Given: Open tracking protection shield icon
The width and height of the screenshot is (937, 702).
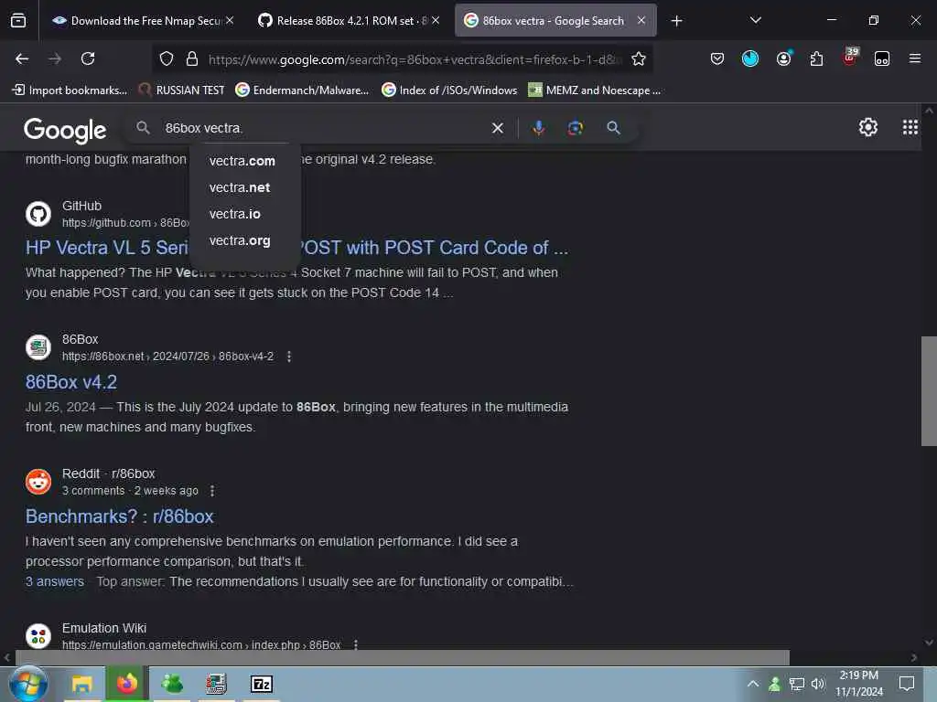Looking at the screenshot, I should (167, 58).
